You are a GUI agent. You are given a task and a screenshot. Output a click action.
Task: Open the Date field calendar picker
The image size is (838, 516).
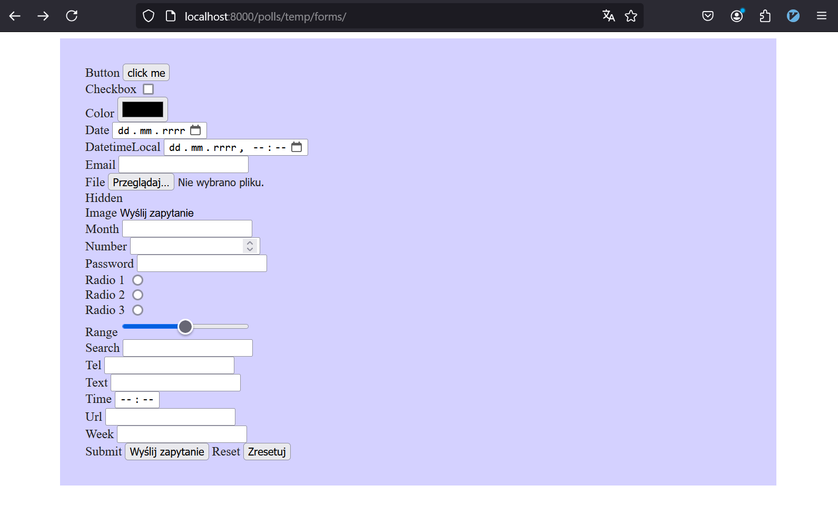[195, 130]
